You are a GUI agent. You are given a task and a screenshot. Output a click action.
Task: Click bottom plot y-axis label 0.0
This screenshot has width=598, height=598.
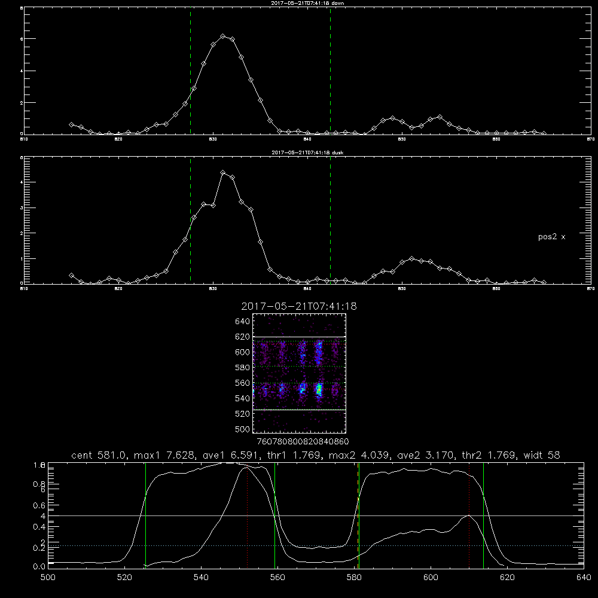pos(39,567)
